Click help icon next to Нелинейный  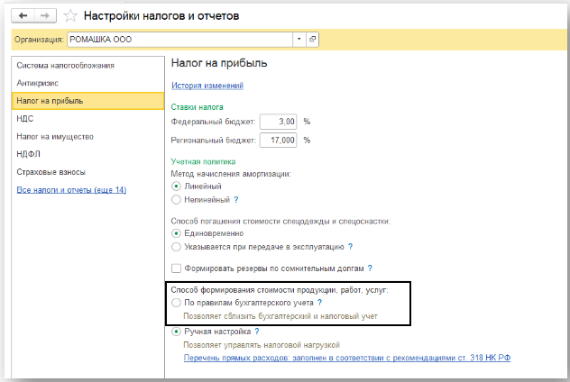236,200
